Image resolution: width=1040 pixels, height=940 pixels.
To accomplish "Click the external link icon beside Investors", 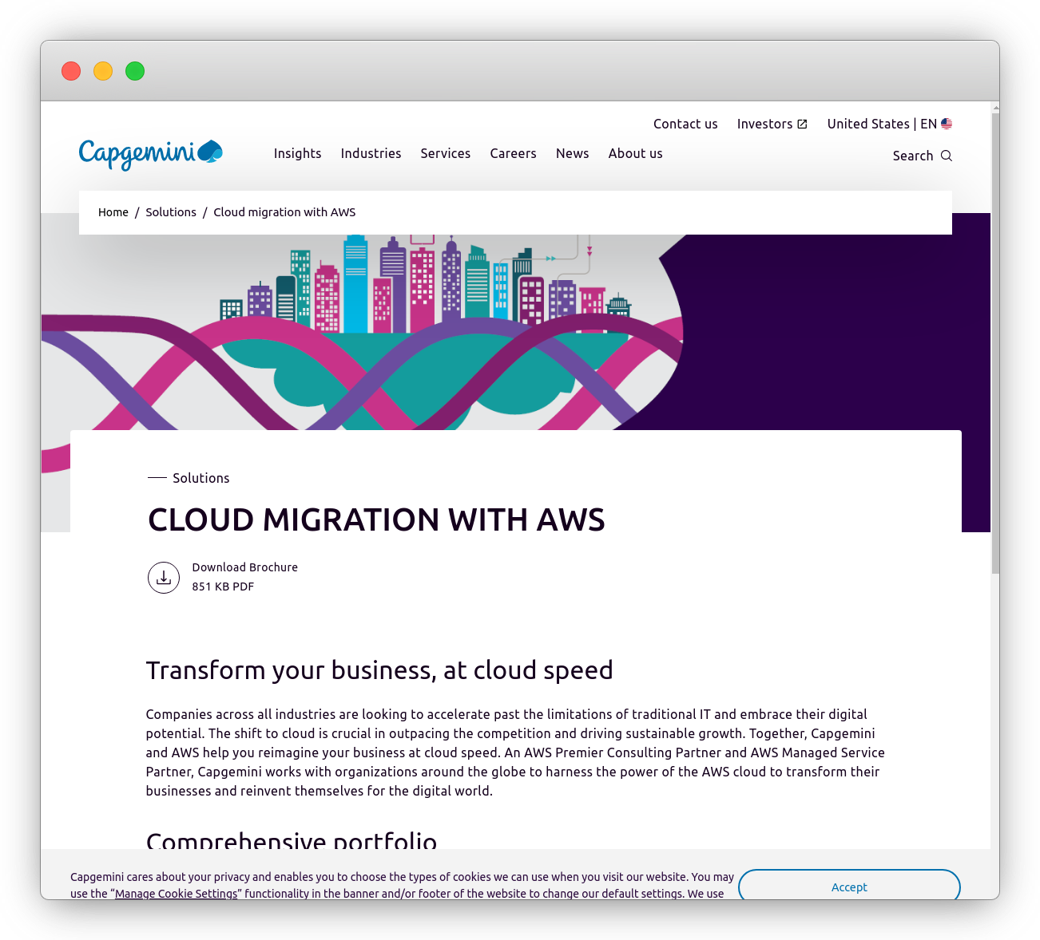I will tap(801, 124).
